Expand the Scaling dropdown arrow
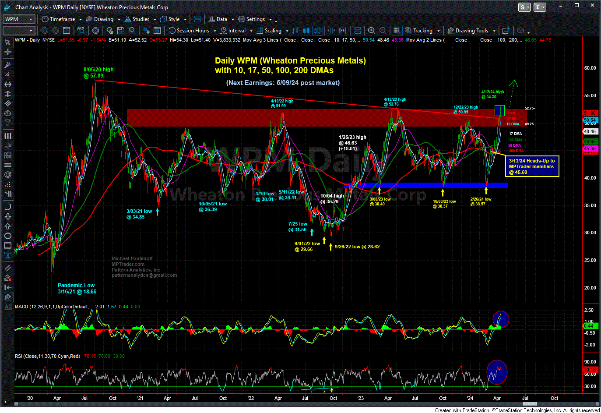Viewport: 601px width, 413px height. click(x=287, y=31)
